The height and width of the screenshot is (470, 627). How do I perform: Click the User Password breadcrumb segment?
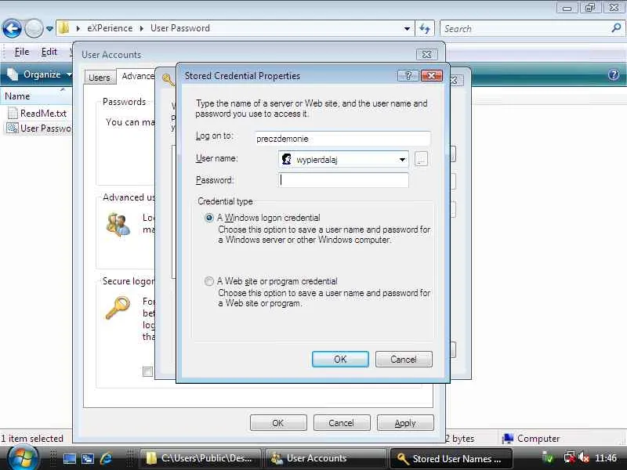pos(180,28)
